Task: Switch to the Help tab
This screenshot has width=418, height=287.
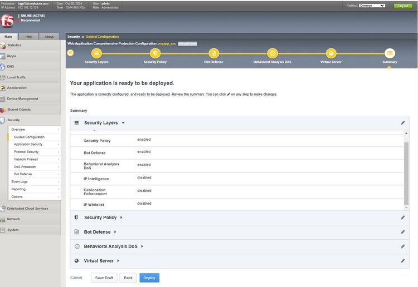Action: click(28, 37)
